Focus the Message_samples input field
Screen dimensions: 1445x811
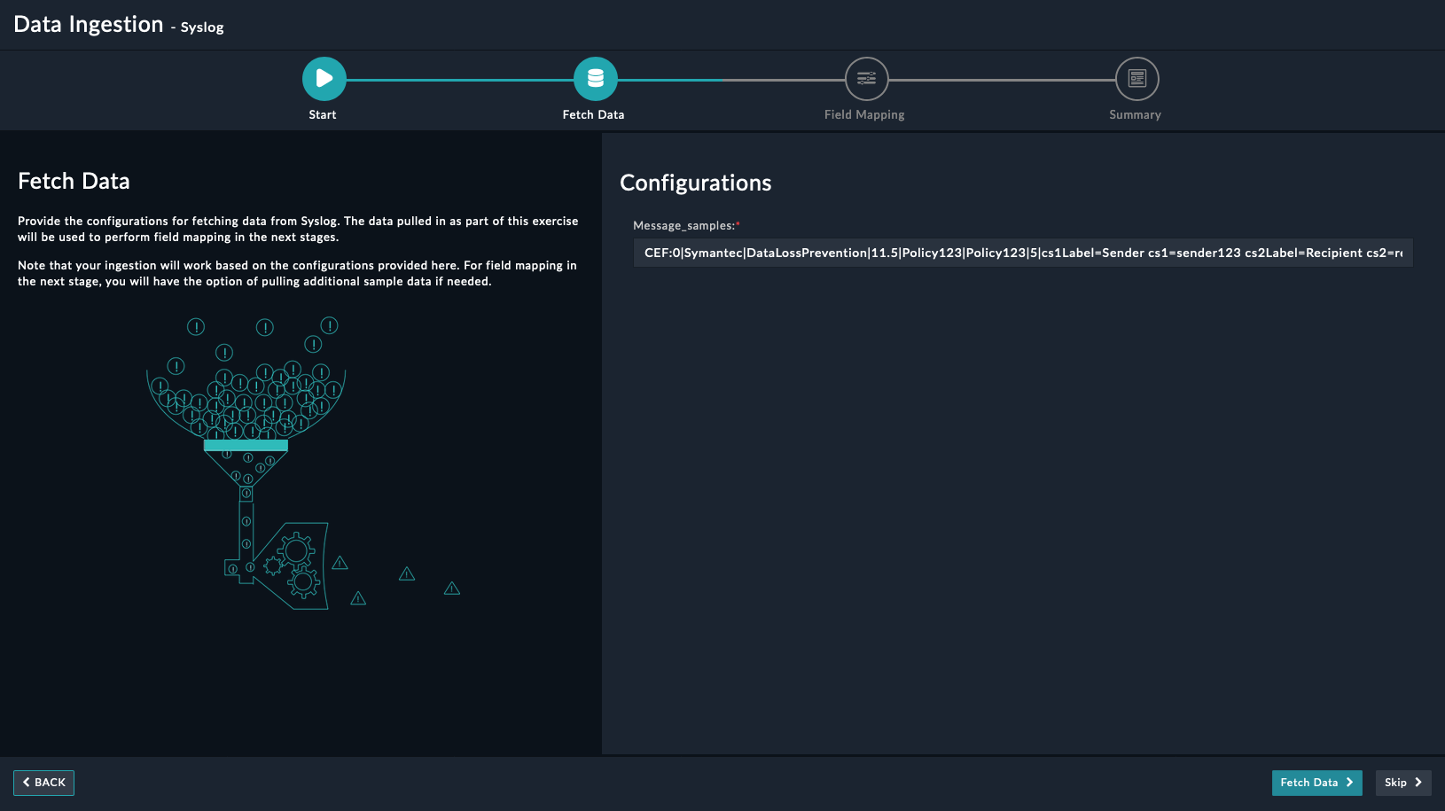pyautogui.click(x=1023, y=253)
